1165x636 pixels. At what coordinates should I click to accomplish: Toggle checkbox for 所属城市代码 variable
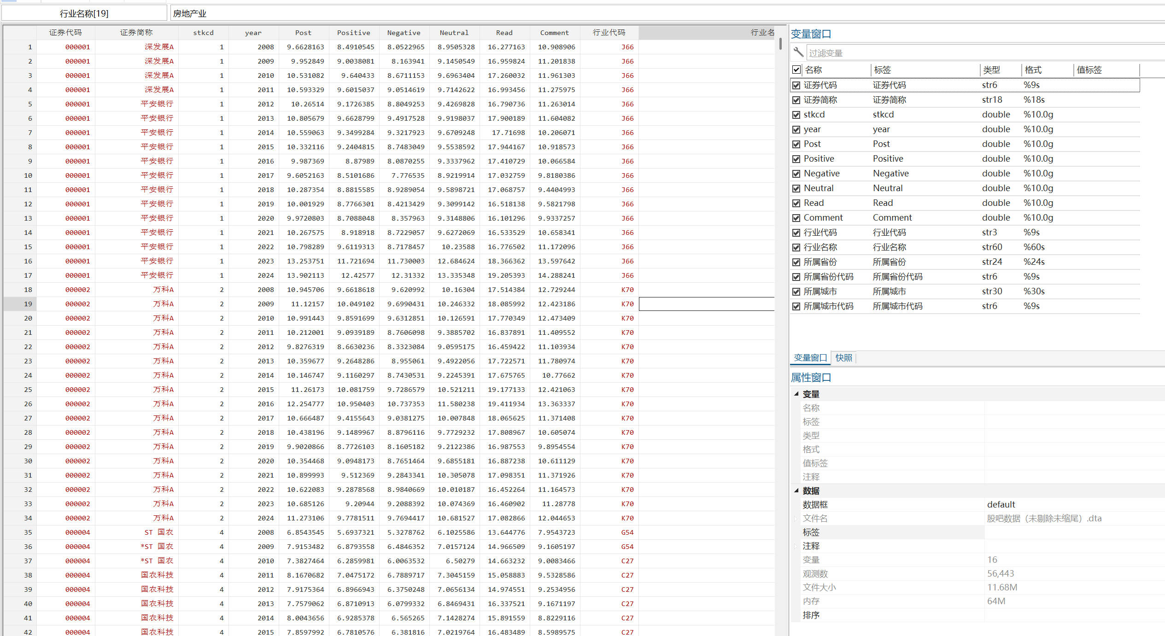coord(796,306)
